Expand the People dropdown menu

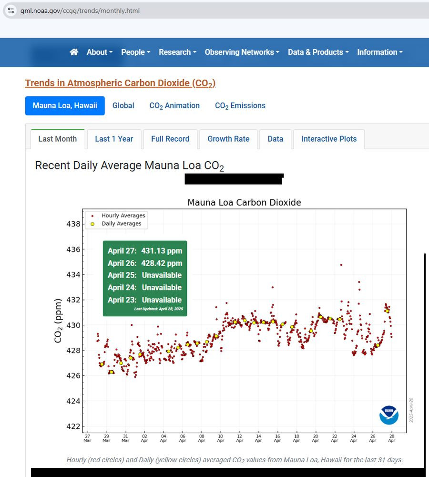[135, 52]
